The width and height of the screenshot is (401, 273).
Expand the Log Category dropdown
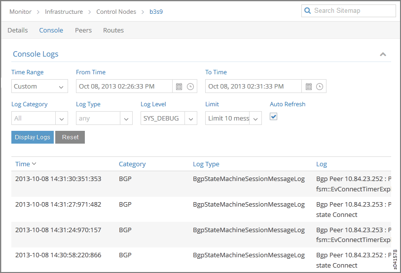pos(62,119)
